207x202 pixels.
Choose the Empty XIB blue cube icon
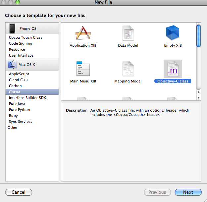click(x=173, y=32)
